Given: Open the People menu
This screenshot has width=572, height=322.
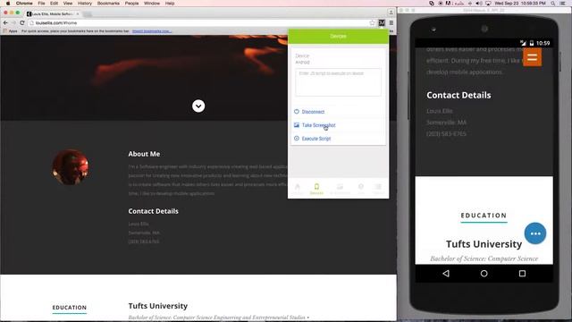Looking at the screenshot, I should coord(131,4).
